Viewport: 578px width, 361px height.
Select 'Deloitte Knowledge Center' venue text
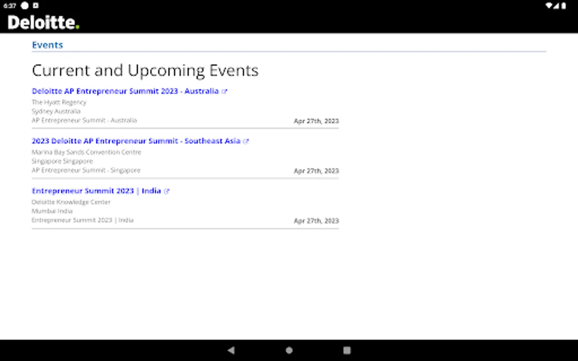coord(71,202)
